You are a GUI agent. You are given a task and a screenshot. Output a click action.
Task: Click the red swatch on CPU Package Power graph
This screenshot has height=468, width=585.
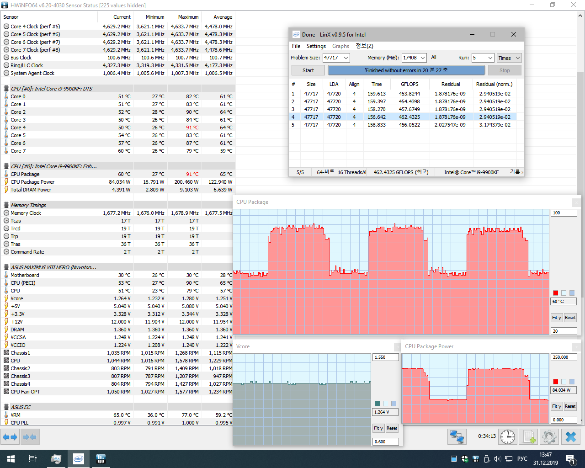click(x=556, y=382)
